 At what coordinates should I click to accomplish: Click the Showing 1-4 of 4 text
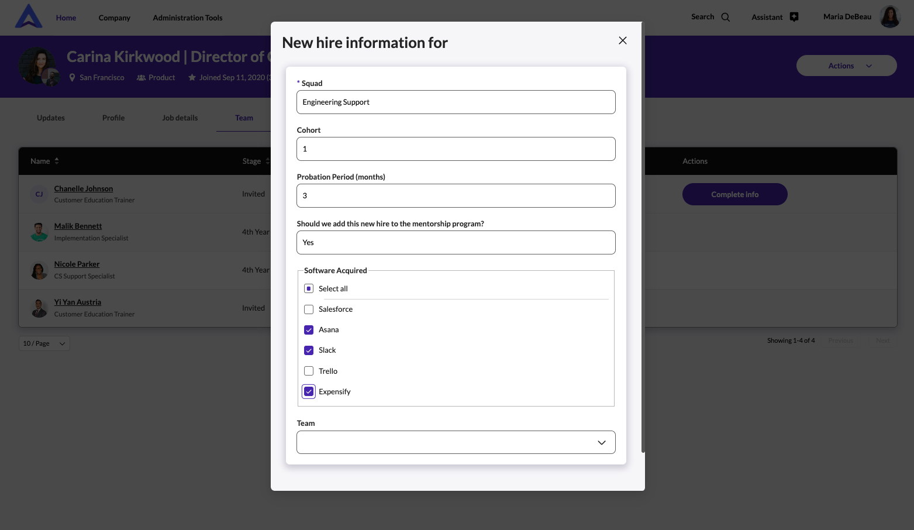(791, 340)
